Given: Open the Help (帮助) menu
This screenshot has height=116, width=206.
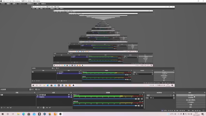Looking at the screenshot, I should pyautogui.click(x=43, y=4).
